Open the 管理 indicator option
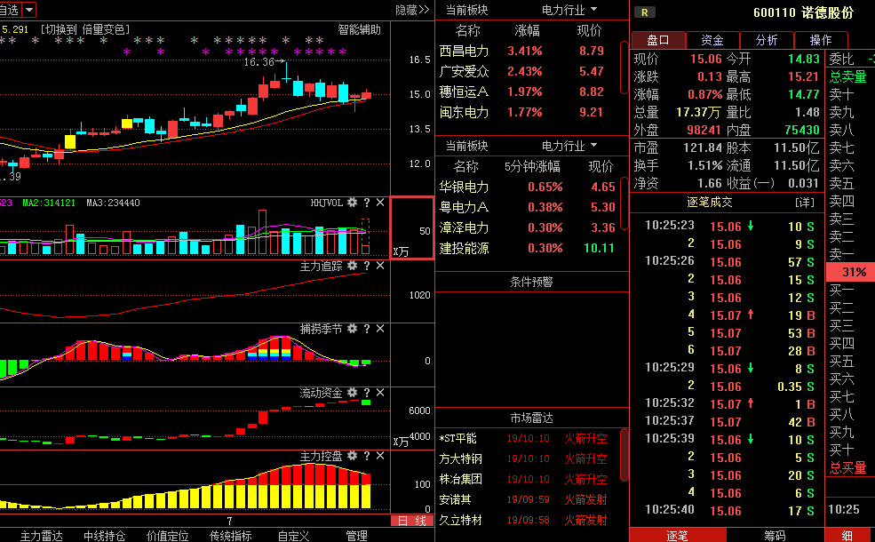Image resolution: width=875 pixels, height=542 pixels. (x=356, y=536)
